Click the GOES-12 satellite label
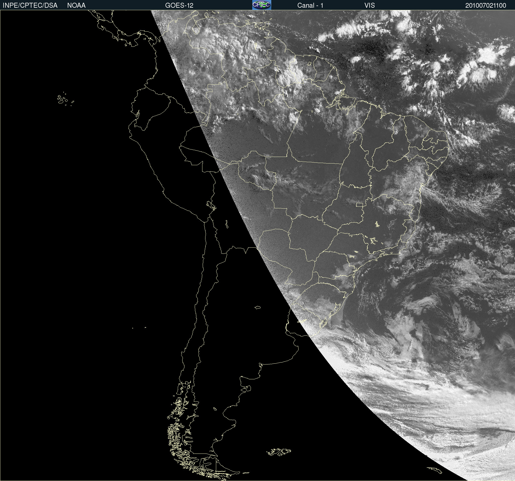This screenshot has width=515, height=481. point(179,5)
